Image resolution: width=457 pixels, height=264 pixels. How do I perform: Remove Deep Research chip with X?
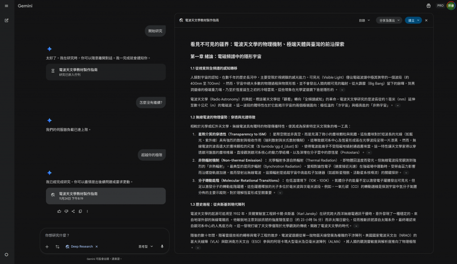tap(96, 247)
